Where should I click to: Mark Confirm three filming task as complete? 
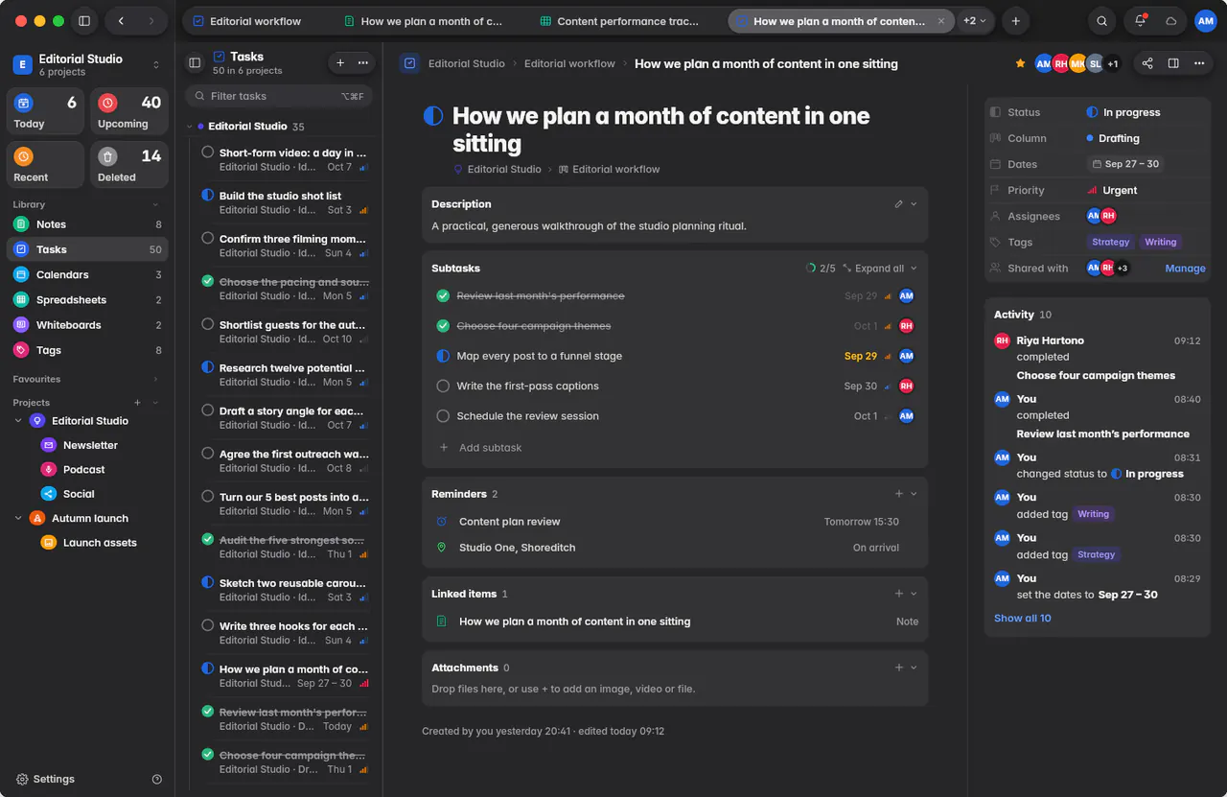[x=208, y=238]
